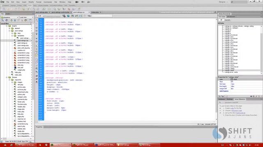This screenshot has width=263, height=147.
Task: Click the Edit Rule pencil icon in CSS panel
Action: point(256,96)
